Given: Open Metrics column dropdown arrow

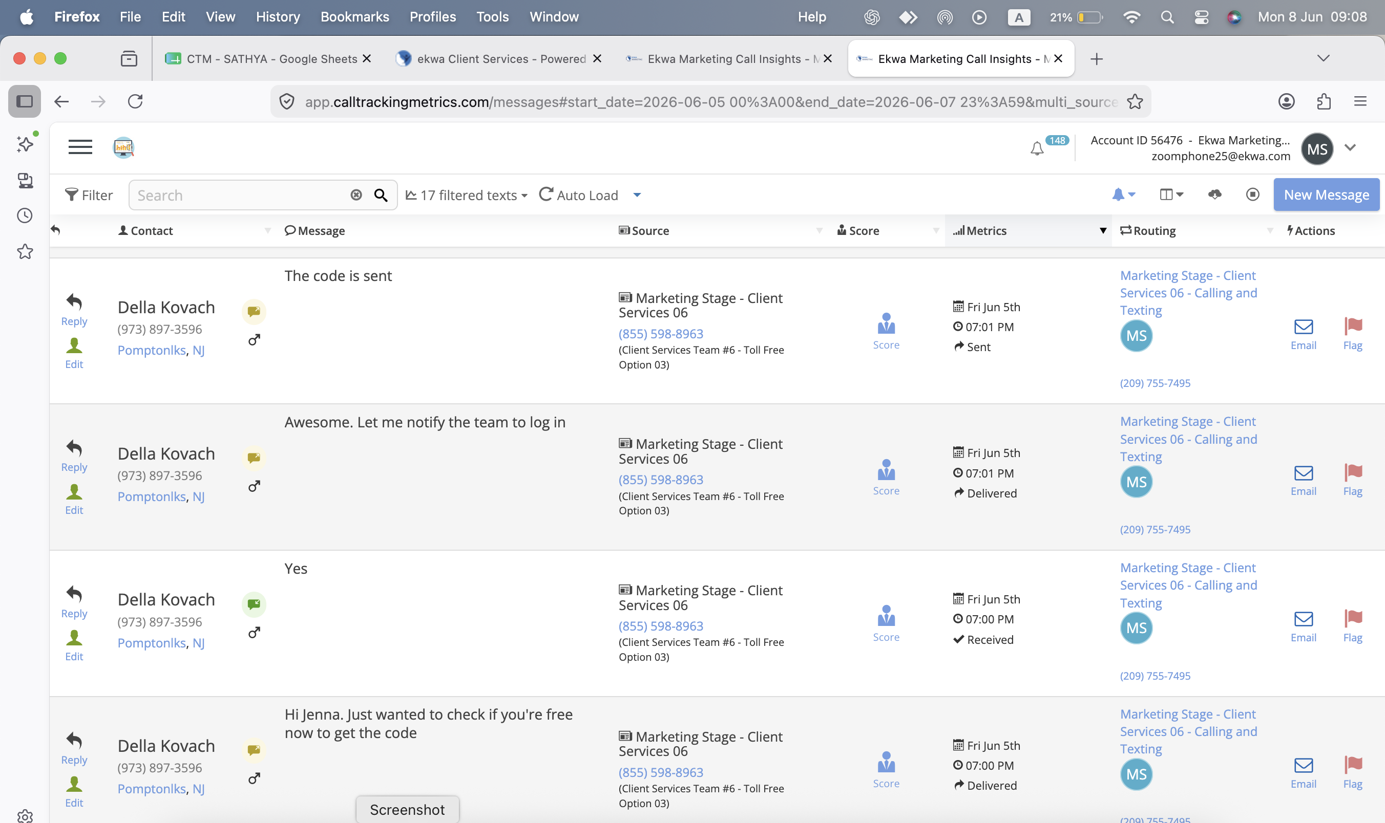Looking at the screenshot, I should point(1103,230).
